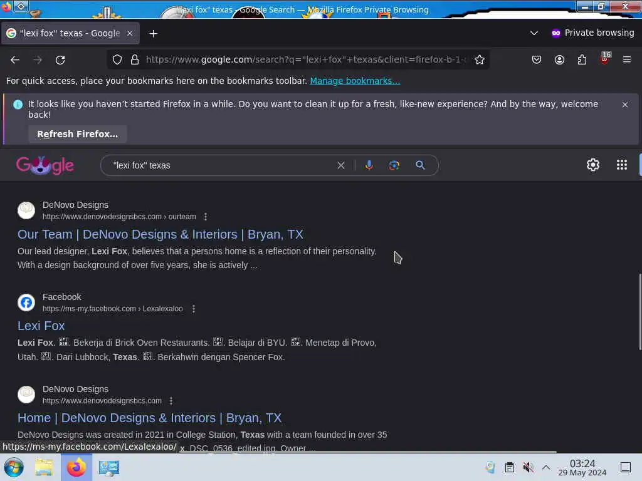The image size is (642, 481).
Task: Submit search with magnifier icon
Action: click(420, 165)
